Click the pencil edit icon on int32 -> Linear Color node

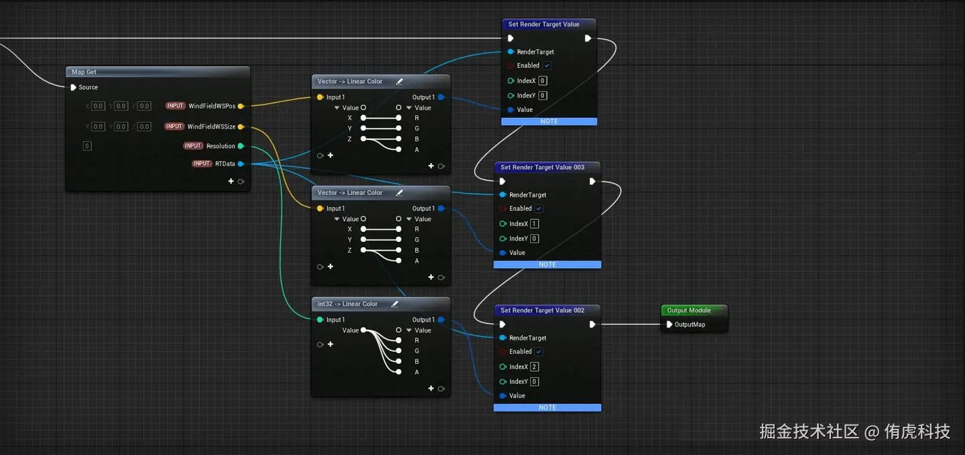[395, 304]
